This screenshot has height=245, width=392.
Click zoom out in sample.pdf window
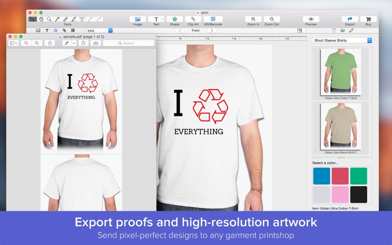[x=26, y=43]
